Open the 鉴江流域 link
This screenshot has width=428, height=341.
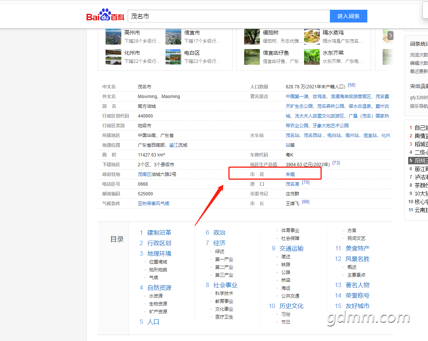tap(178, 145)
